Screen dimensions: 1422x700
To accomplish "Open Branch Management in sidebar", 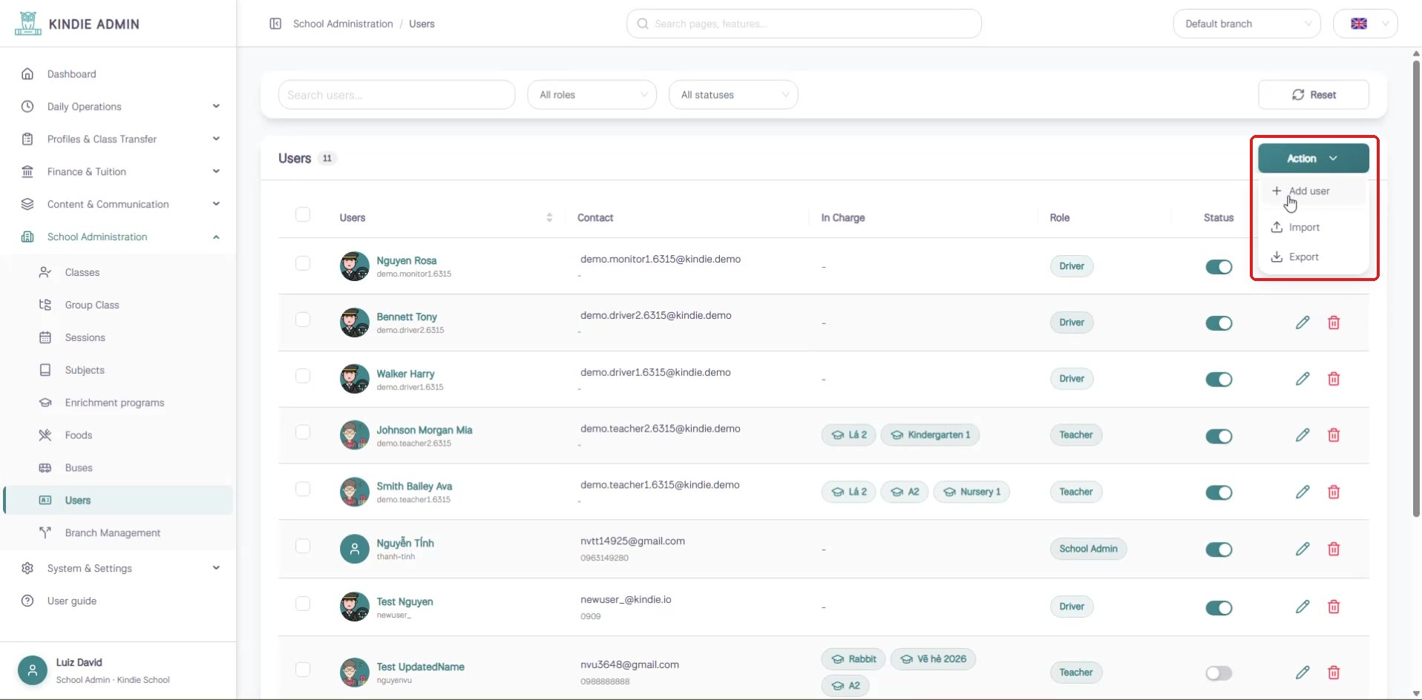I will click(x=119, y=533).
